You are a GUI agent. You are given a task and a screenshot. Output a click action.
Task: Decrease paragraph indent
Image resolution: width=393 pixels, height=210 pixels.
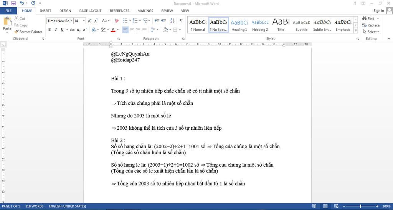click(157, 21)
